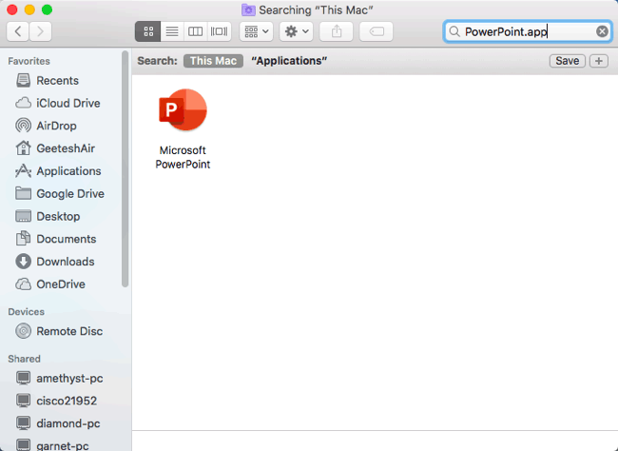The width and height of the screenshot is (618, 451).
Task: Click the Applications sidebar icon
Action: pos(23,171)
